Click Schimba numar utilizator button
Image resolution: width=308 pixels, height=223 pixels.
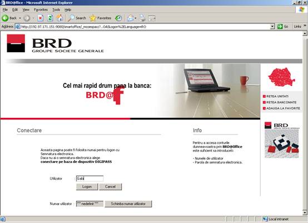click(x=128, y=204)
